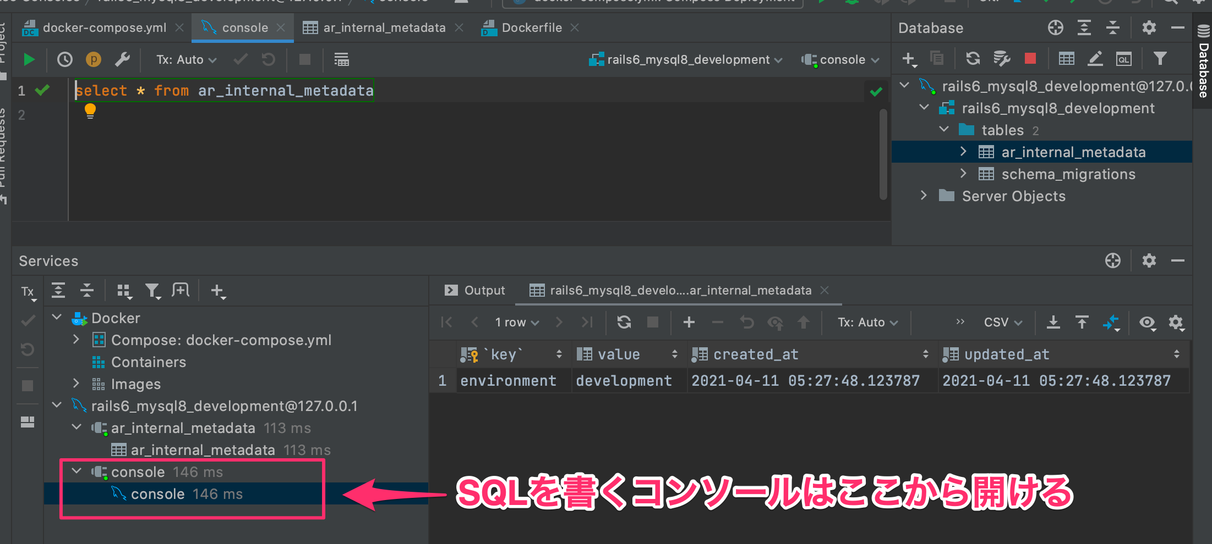Export data with download icon
The image size is (1212, 544).
coord(1053,322)
